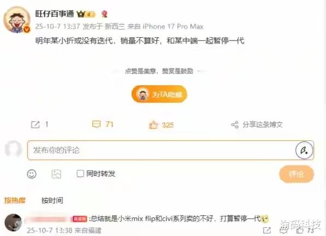The image size is (326, 236).
Task: Switch to 按热度 sorting tab
Action: pyautogui.click(x=15, y=200)
